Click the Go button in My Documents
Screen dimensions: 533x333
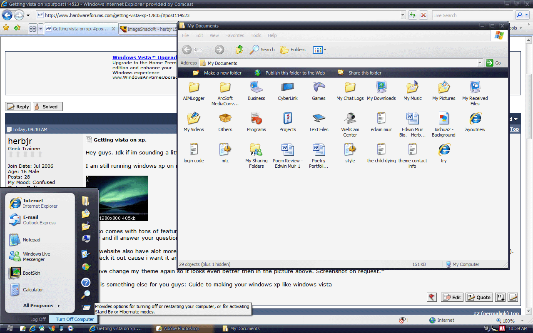tap(494, 63)
